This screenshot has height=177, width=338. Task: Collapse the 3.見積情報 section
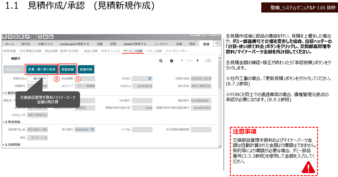pyautogui.click(x=3, y=144)
